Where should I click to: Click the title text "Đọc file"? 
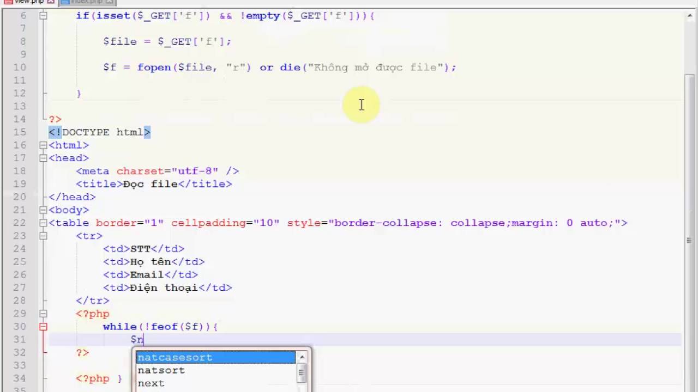coord(151,184)
